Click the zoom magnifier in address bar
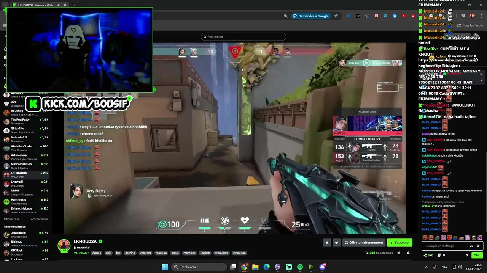Screen dimensions: 487x273 coord(286,16)
